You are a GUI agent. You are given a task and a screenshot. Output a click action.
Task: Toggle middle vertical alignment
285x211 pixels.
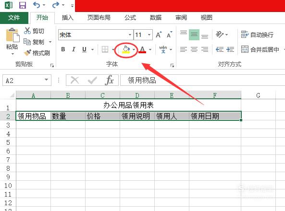194,35
